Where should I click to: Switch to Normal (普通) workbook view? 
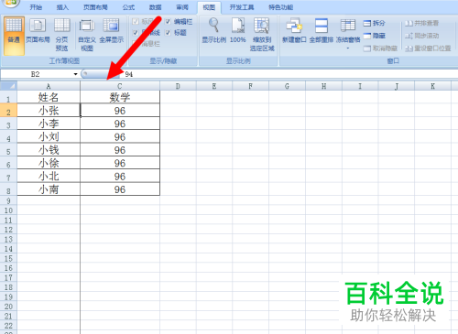pyautogui.click(x=14, y=36)
